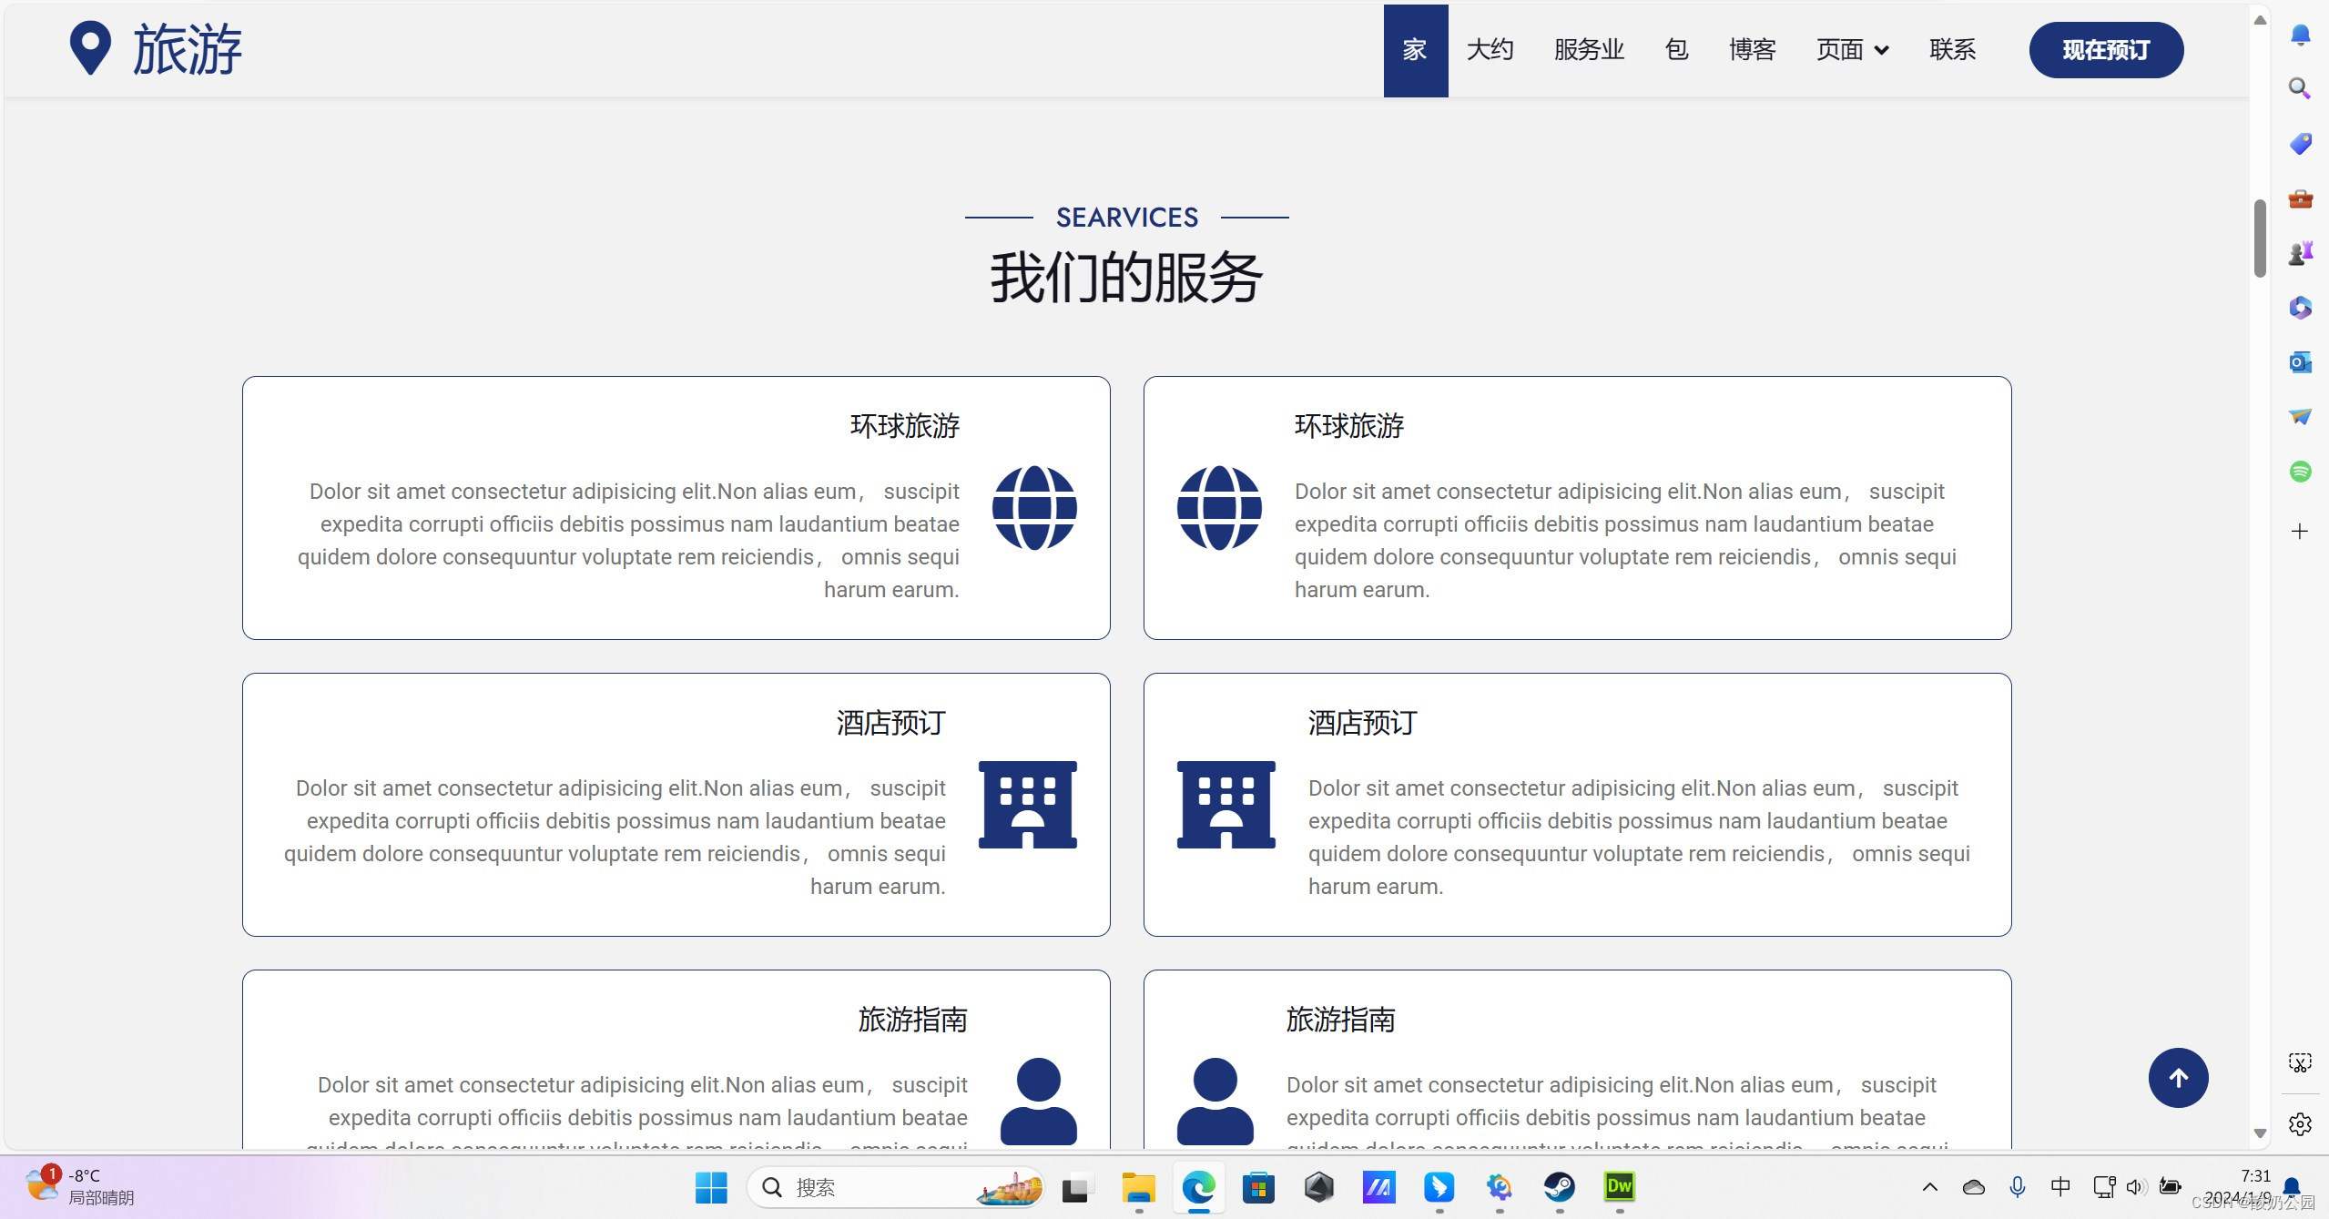Click person icon in right 旅游指南 card
The image size is (2329, 1219).
[x=1215, y=1101]
